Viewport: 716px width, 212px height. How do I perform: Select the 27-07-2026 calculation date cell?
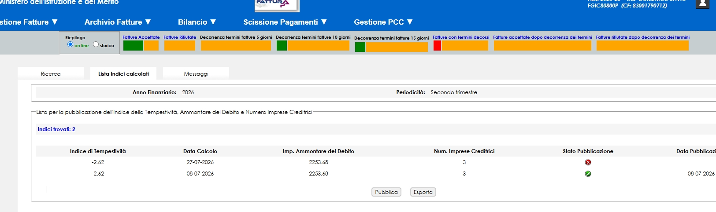200,162
